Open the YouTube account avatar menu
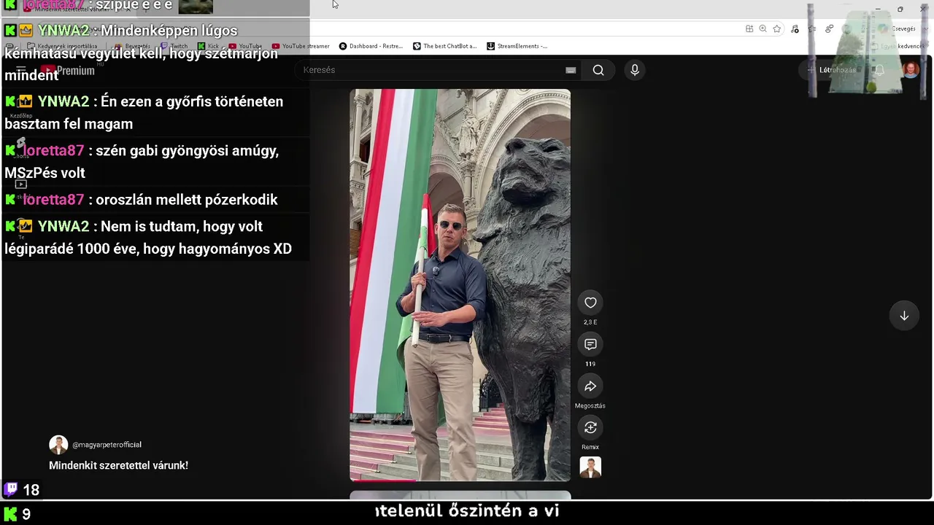The image size is (934, 525). [911, 70]
